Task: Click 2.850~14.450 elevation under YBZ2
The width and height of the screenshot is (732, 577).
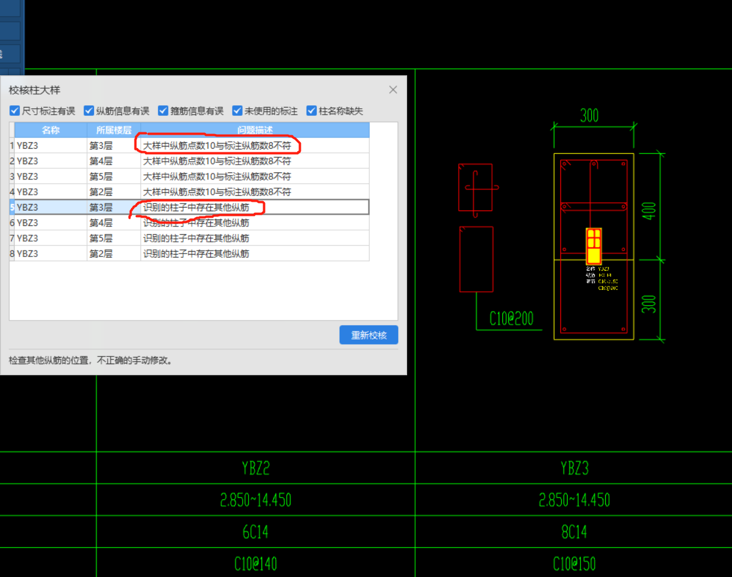Action: [x=256, y=500]
